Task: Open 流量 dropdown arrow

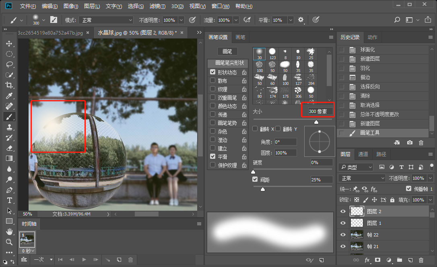Action: [236, 20]
